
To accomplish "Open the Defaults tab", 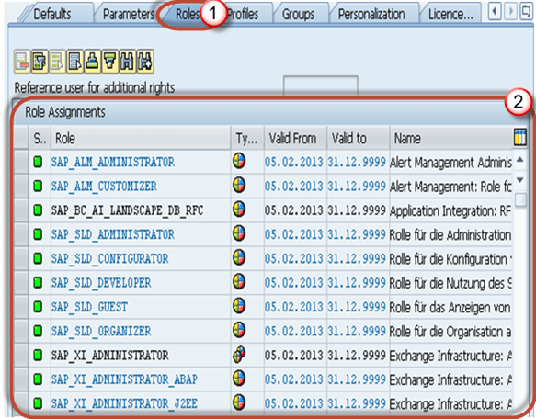I will (x=52, y=14).
